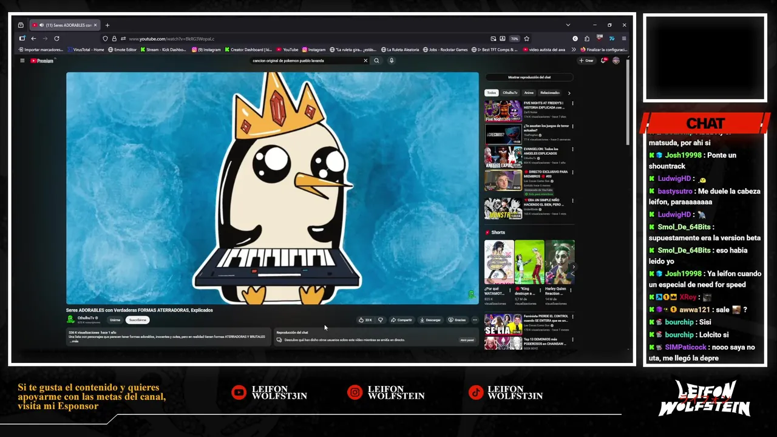Click the Suscribirme subscribe button
This screenshot has height=437, width=777.
(x=137, y=320)
